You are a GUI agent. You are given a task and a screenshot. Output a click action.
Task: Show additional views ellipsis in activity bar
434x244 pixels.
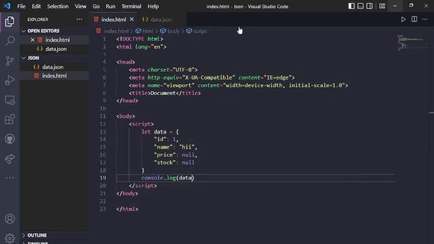[x=9, y=178]
